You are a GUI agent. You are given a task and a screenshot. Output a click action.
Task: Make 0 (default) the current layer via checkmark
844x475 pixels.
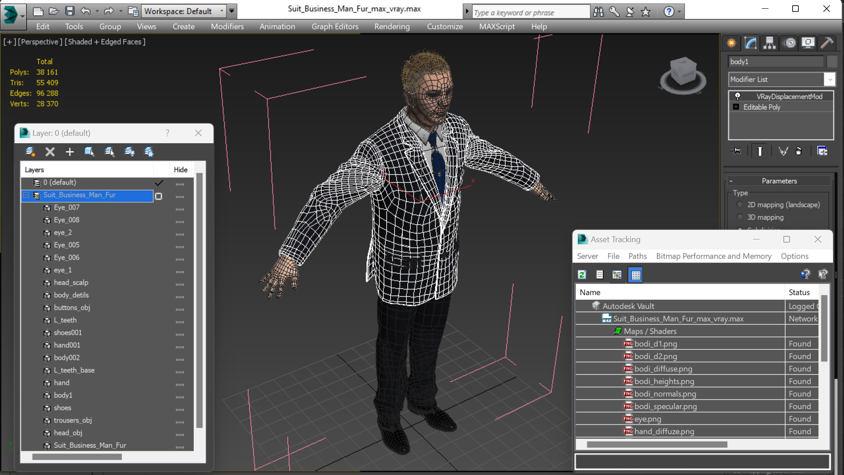pos(159,182)
